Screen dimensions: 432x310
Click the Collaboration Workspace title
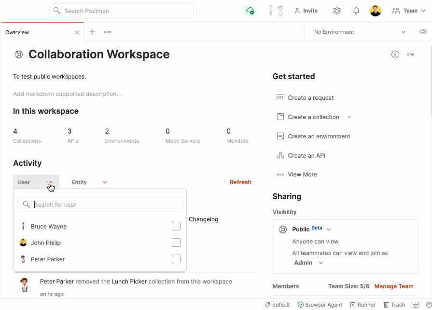(x=99, y=54)
